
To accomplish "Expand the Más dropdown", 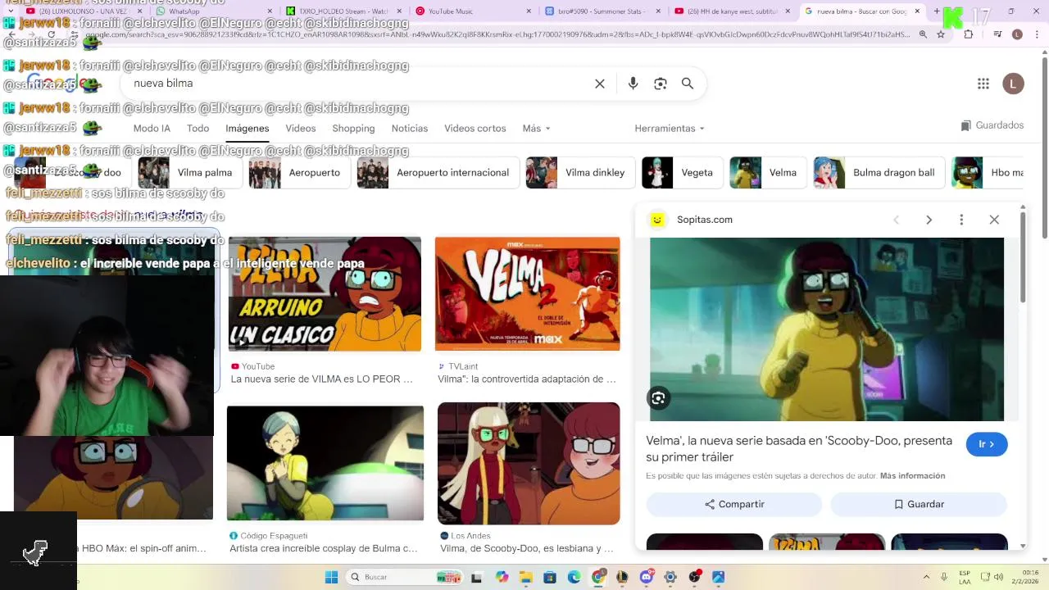I will (536, 129).
